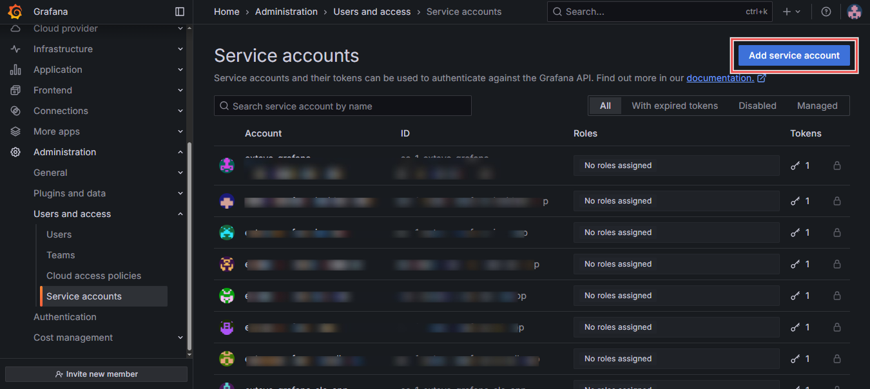
Task: Collapse the navigation sidebar panel
Action: (x=179, y=11)
